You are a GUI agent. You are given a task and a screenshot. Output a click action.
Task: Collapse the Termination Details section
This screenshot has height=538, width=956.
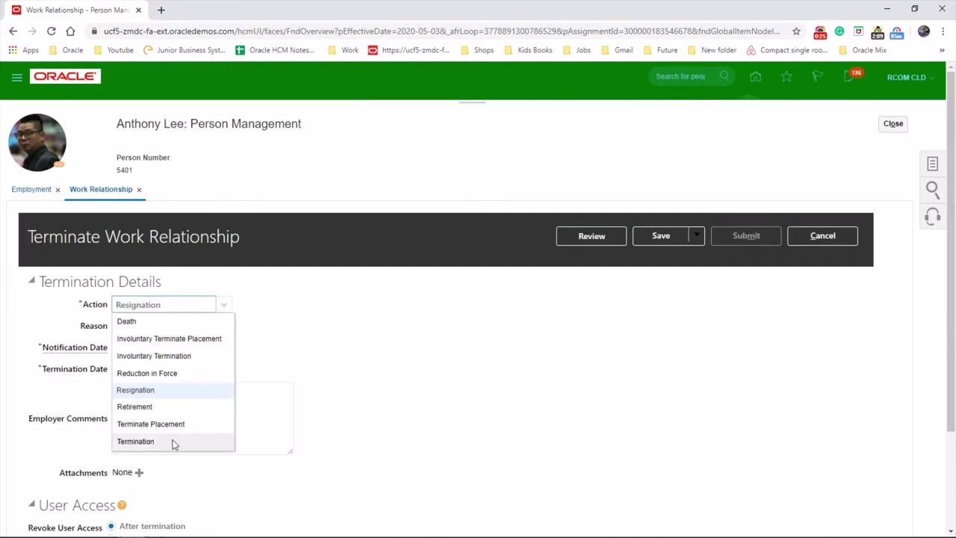[31, 281]
